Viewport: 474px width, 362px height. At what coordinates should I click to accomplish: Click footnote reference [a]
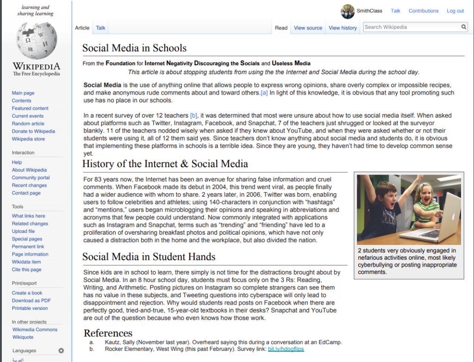264,93
